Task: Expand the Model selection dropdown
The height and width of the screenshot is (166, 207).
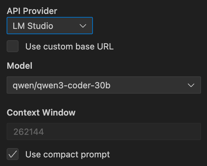Action: pyautogui.click(x=103, y=85)
